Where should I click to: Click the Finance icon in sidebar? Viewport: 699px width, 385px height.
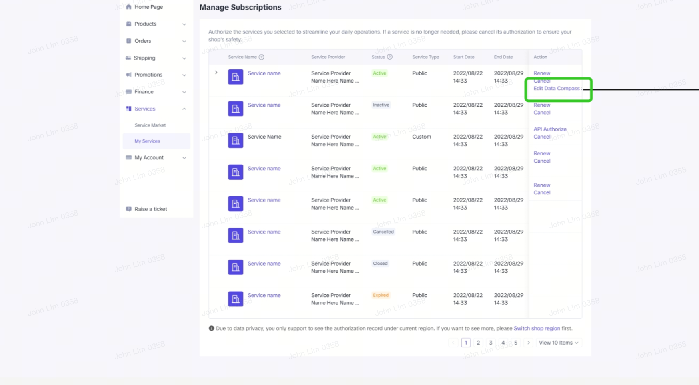(128, 92)
